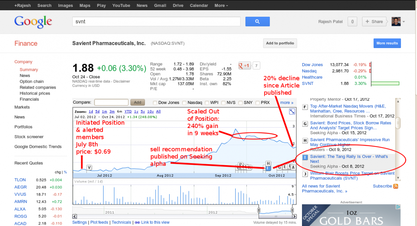The width and height of the screenshot is (417, 226).
Task: Open Stock screener in the sidebar
Action: point(29,137)
